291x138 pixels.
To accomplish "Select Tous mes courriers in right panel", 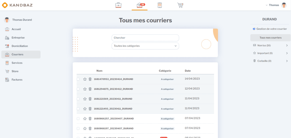I will tap(270, 38).
